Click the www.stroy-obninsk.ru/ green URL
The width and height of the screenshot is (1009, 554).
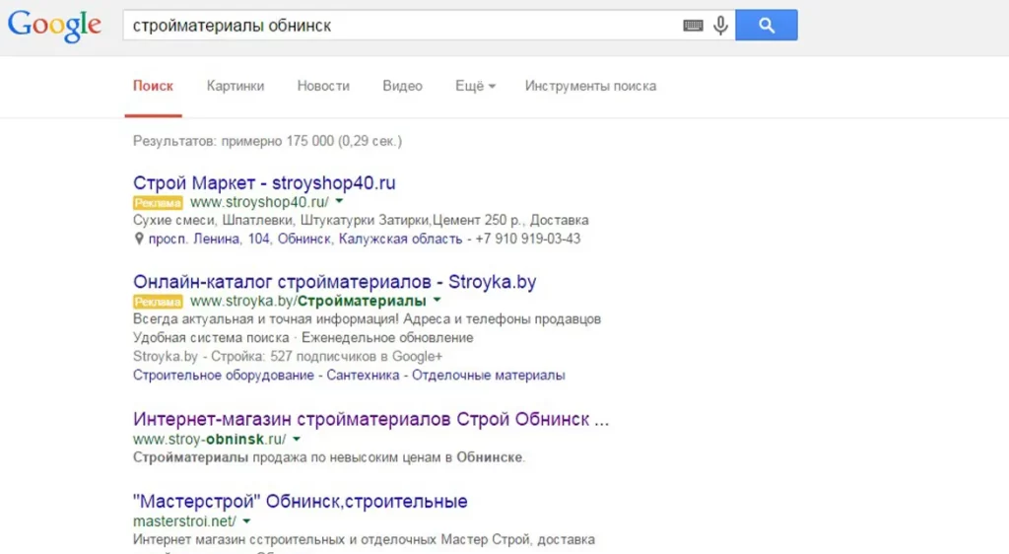coord(209,440)
